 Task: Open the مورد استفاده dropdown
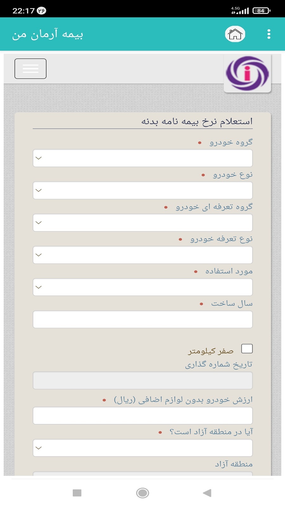[x=142, y=287]
